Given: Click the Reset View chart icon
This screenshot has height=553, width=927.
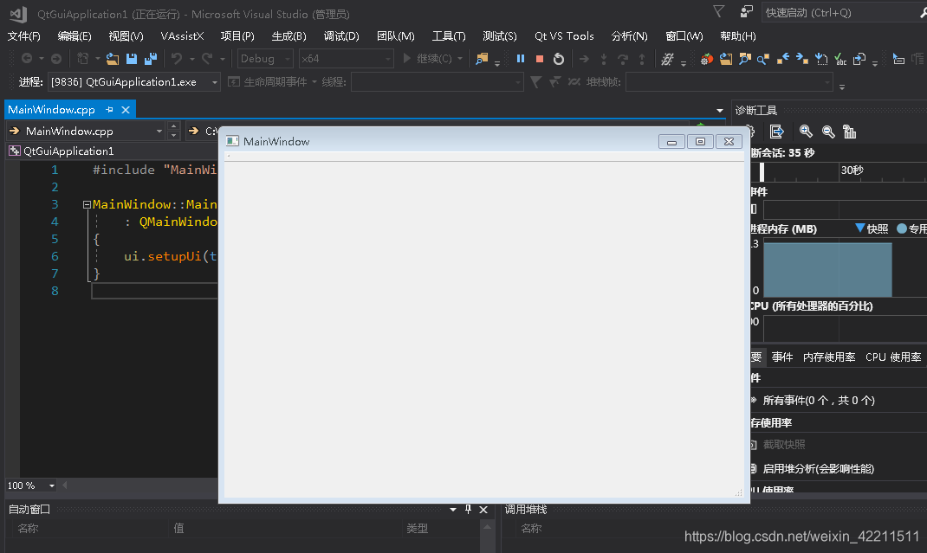Looking at the screenshot, I should click(x=850, y=132).
